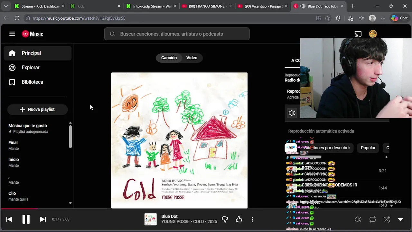The height and width of the screenshot is (232, 412).
Task: Skip to the next track
Action: (x=43, y=219)
